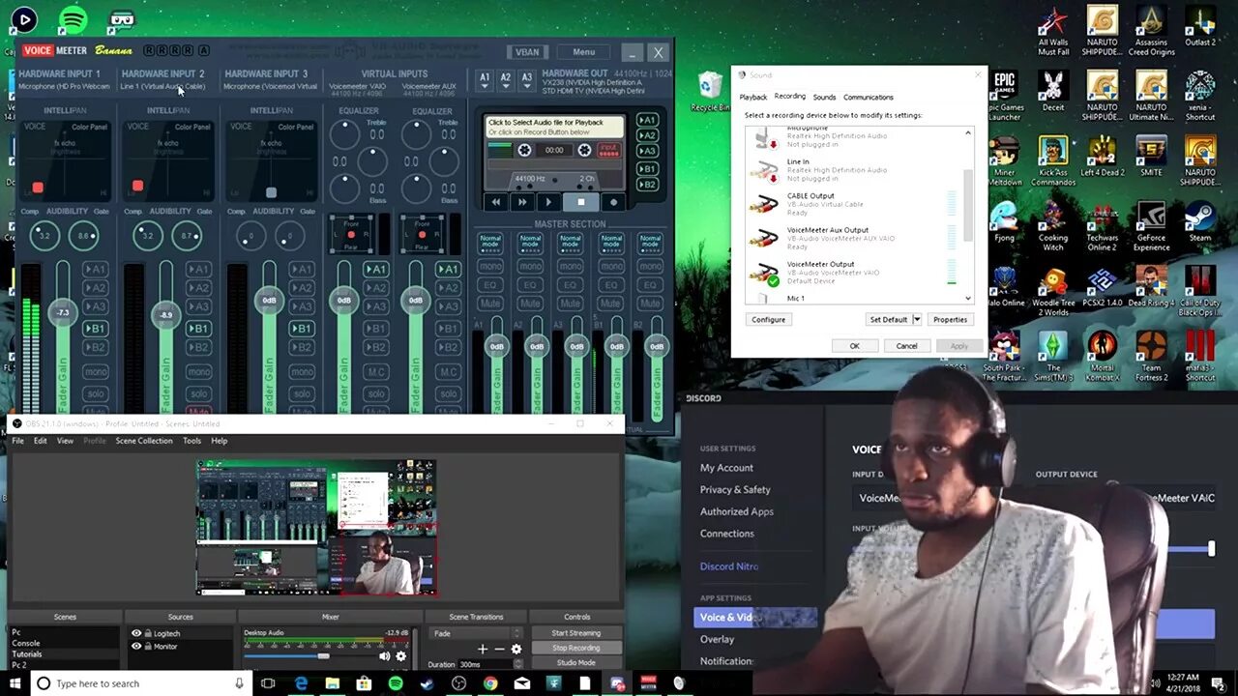1238x696 pixels.
Task: Switch to Playback tab in Sound dialog
Action: (x=753, y=97)
